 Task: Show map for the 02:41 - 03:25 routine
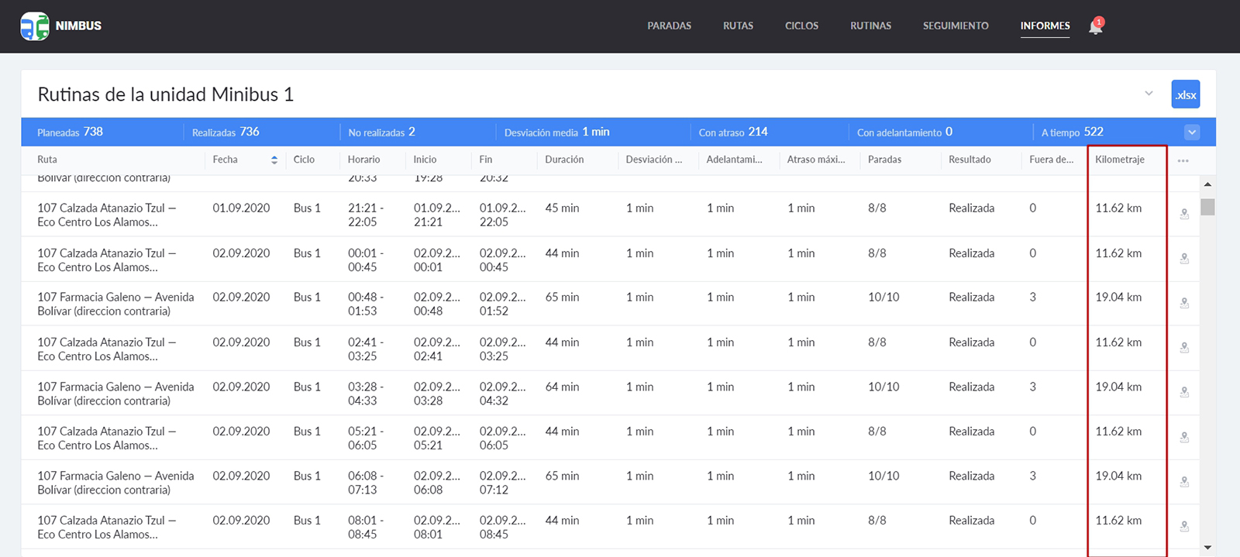click(x=1184, y=349)
